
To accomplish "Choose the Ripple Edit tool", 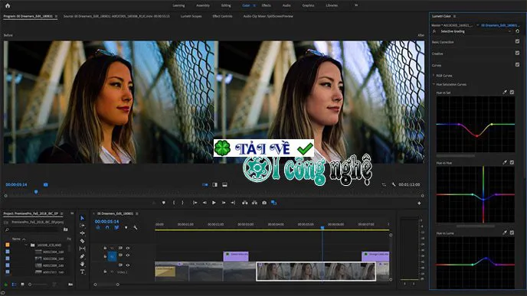I will 83,233.
